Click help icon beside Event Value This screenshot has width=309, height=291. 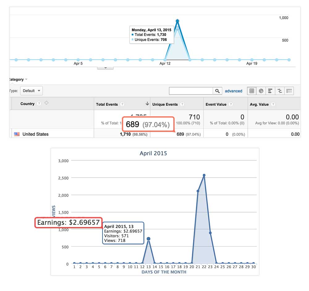(x=231, y=104)
